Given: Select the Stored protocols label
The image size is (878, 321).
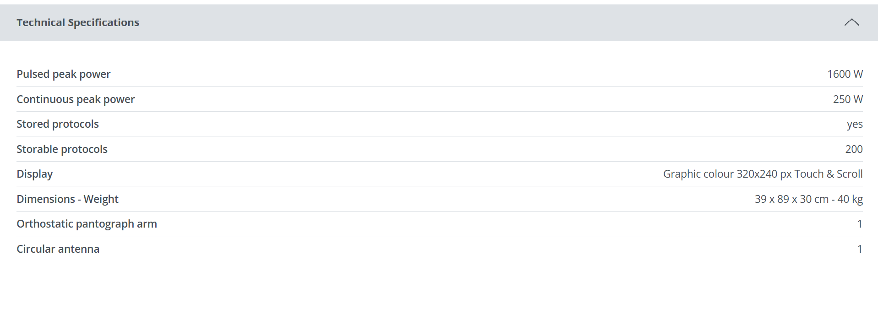Looking at the screenshot, I should (58, 124).
